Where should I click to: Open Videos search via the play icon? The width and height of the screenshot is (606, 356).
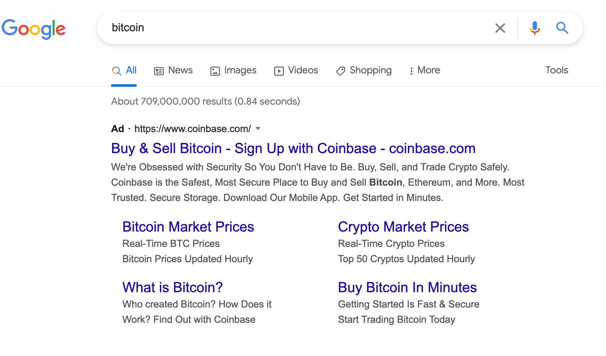[x=279, y=70]
